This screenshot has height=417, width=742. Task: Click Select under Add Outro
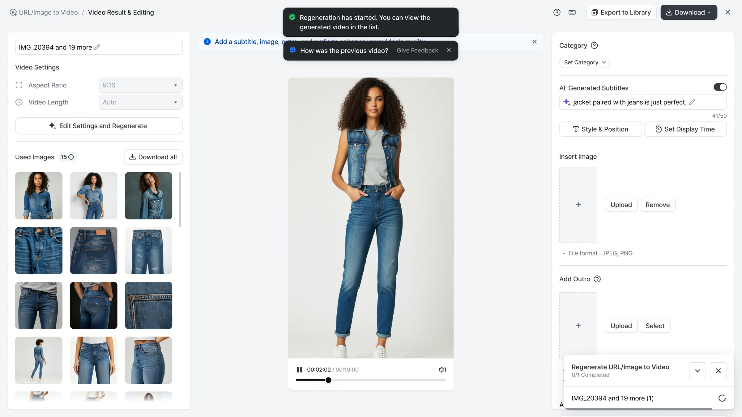(655, 326)
